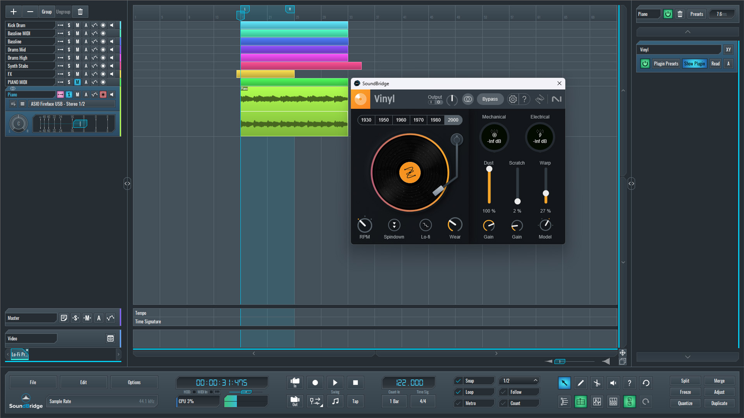The image size is (744, 418).
Task: Adjust the Warp slider handle
Action: [x=546, y=193]
